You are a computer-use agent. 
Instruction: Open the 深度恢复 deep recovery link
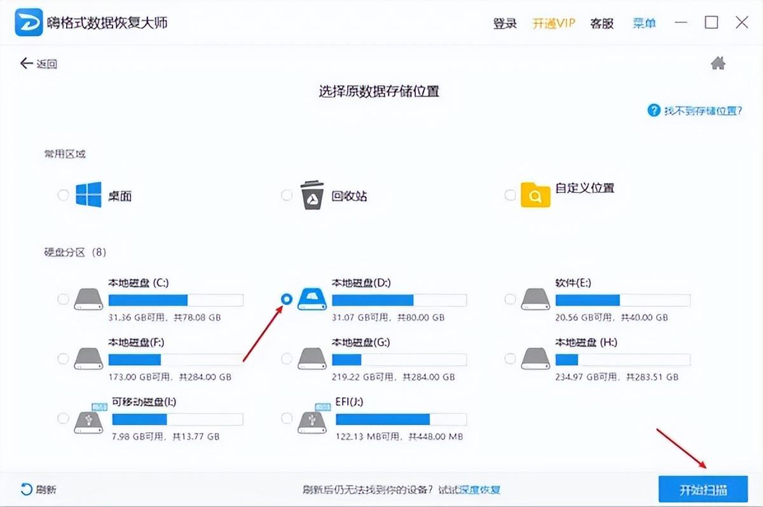480,490
